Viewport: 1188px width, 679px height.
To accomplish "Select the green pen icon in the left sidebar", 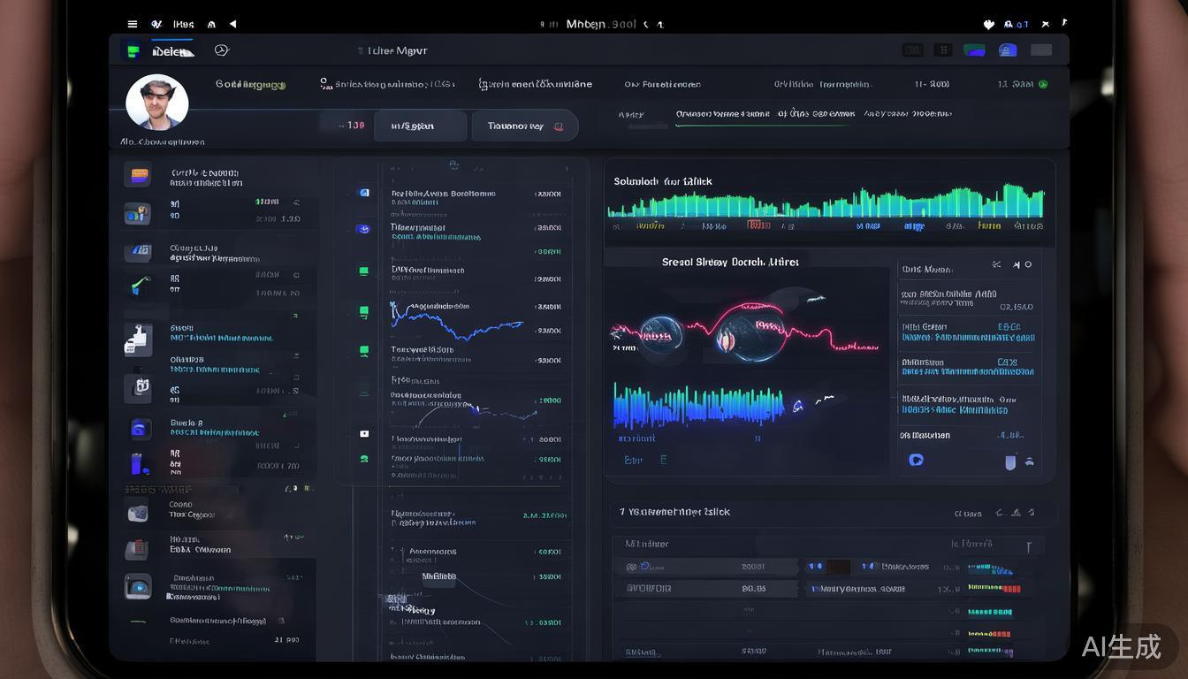I will 138,286.
